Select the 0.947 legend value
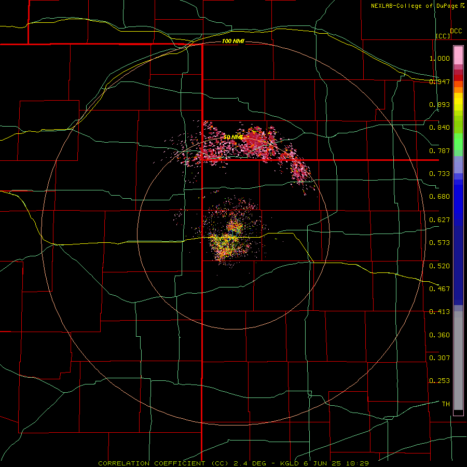Screen dimensions: 467x467 point(439,81)
